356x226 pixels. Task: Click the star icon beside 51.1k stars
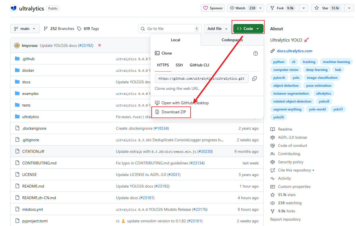[273, 195]
